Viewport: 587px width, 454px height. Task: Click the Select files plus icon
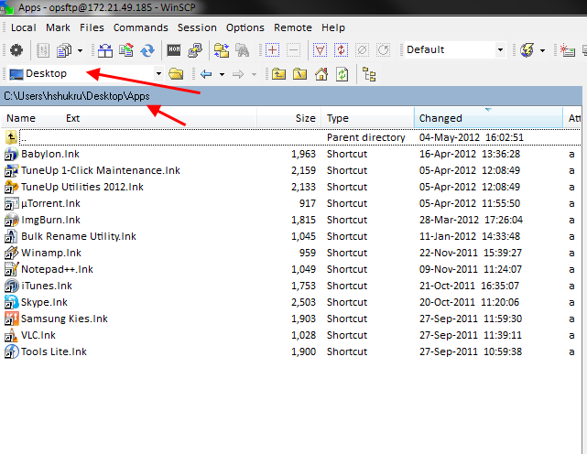(272, 49)
